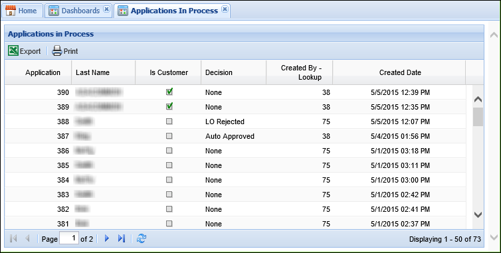Check Is Customer for application 388
This screenshot has height=253, width=501.
169,122
